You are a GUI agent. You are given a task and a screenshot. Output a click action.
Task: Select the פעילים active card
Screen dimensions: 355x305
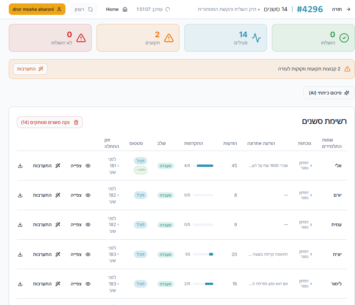click(x=225, y=38)
